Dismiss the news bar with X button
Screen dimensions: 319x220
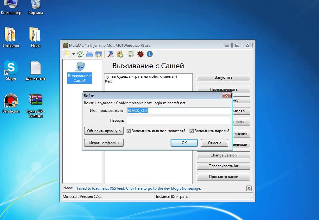249,188
